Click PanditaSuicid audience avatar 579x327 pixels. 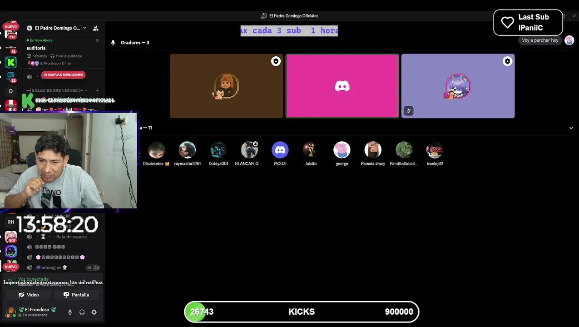[x=404, y=150]
